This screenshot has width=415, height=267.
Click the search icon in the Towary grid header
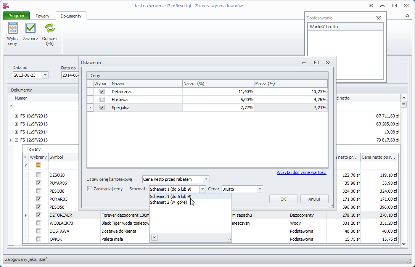(26, 157)
